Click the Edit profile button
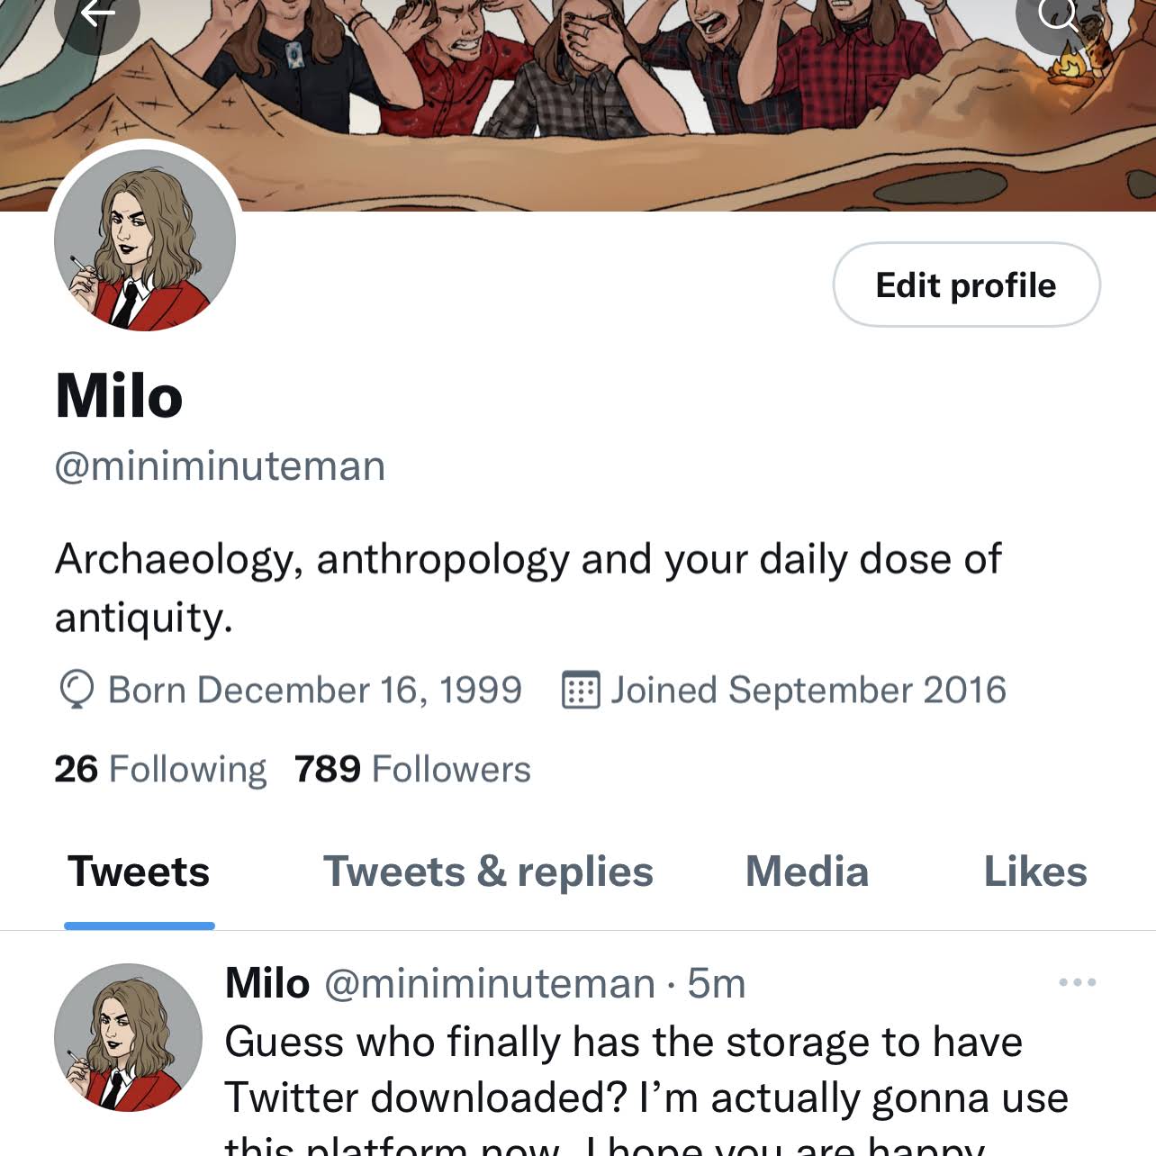Screen dimensions: 1156x1156 pos(966,284)
